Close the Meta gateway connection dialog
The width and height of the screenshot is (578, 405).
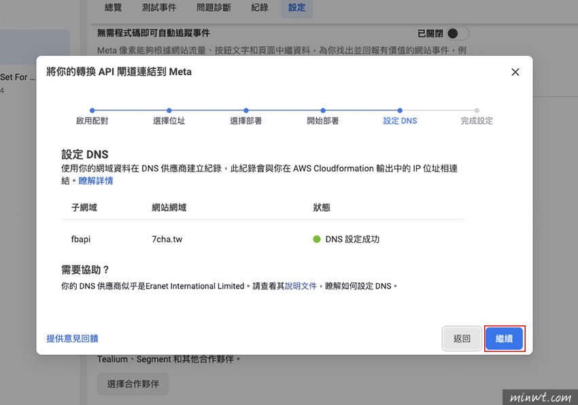(x=515, y=72)
